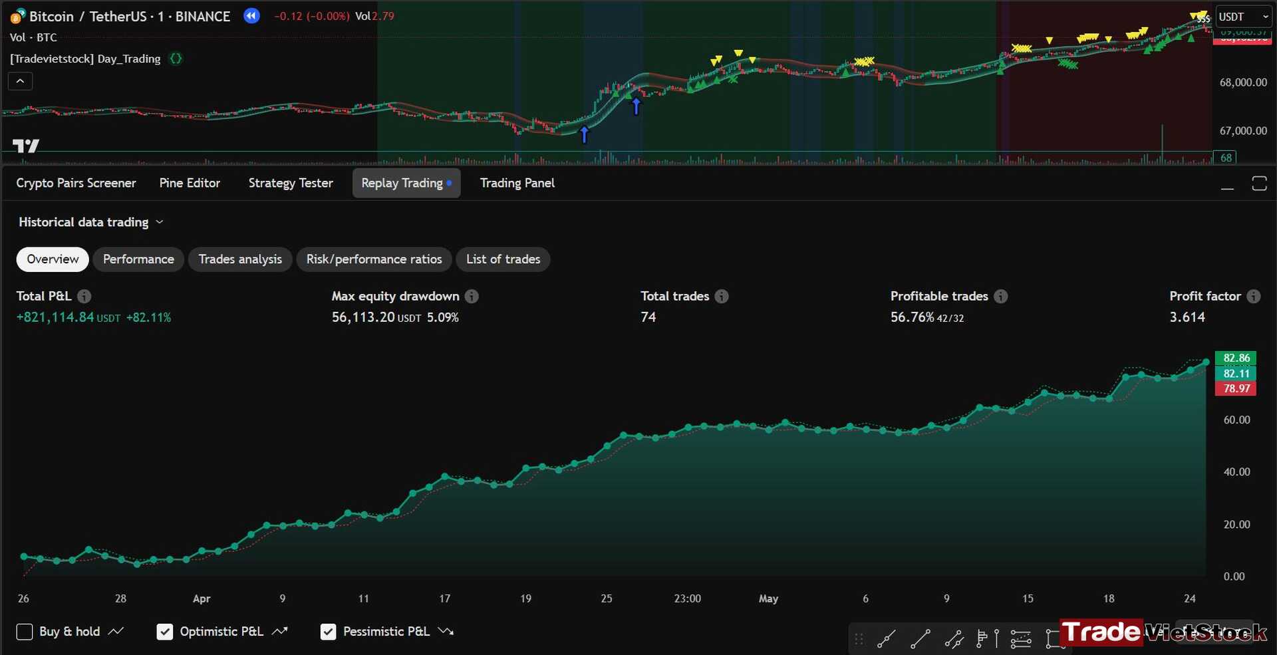Show info tooltip for Profit factor
Image resolution: width=1277 pixels, height=655 pixels.
(1253, 296)
